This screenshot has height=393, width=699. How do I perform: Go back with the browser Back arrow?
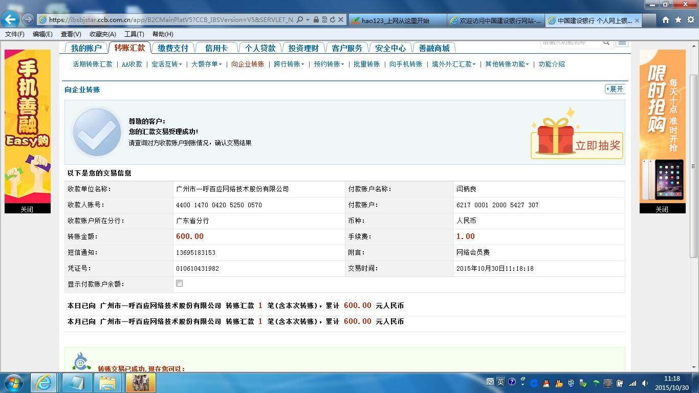point(10,19)
